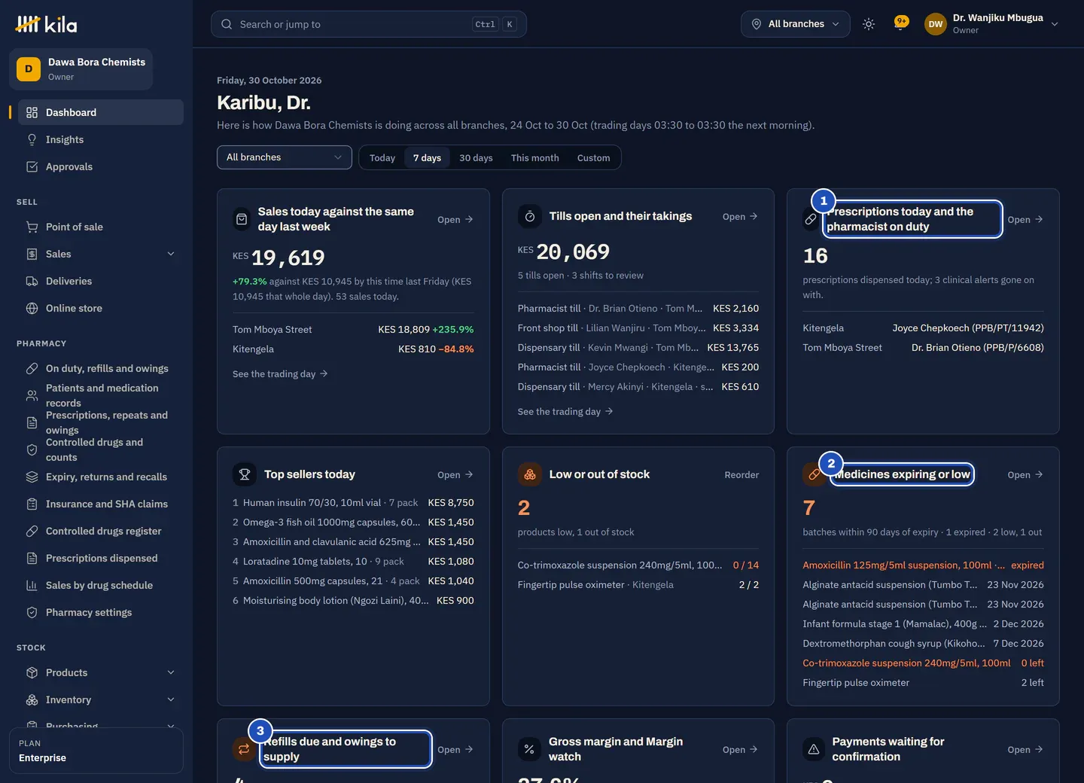Select the This month range tab

click(535, 157)
